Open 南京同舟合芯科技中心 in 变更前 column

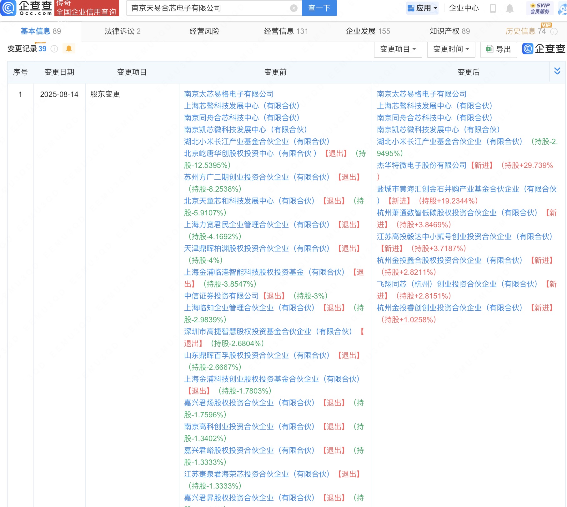point(242,118)
